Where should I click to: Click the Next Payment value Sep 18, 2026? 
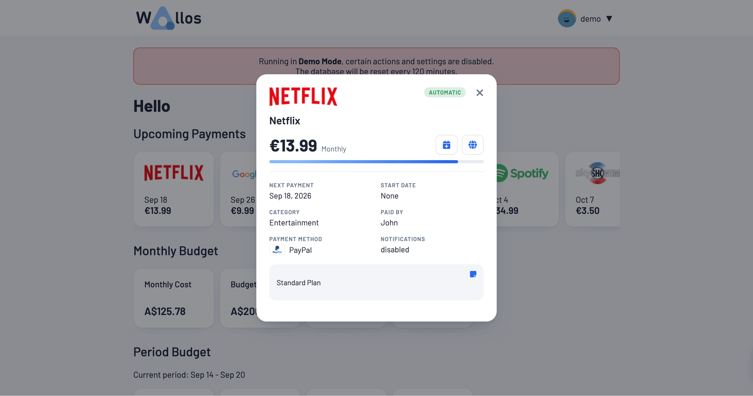click(x=290, y=196)
